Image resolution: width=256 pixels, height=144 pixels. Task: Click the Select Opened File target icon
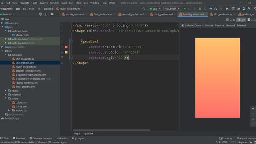(x=40, y=14)
